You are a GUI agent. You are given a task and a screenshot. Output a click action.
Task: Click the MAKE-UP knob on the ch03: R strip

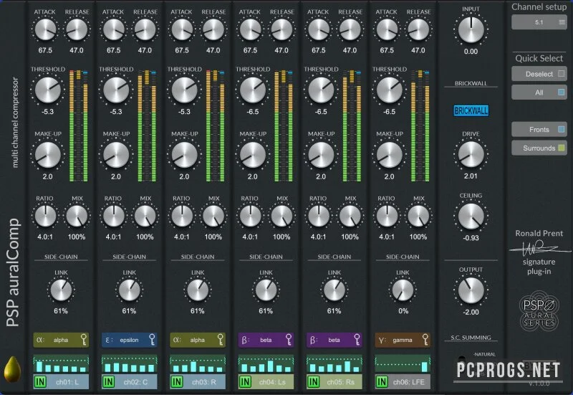point(184,155)
